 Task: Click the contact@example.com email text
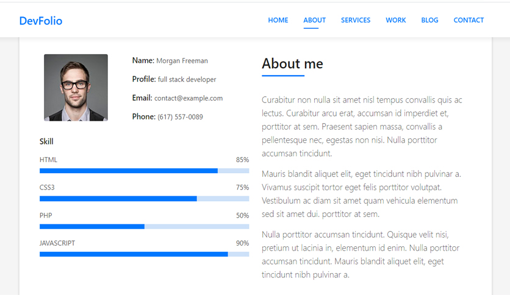(x=189, y=98)
